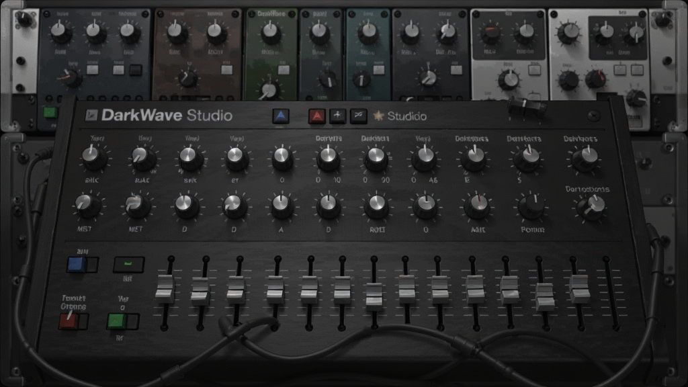Click the red triangle button in header
688x387 pixels.
coord(317,116)
